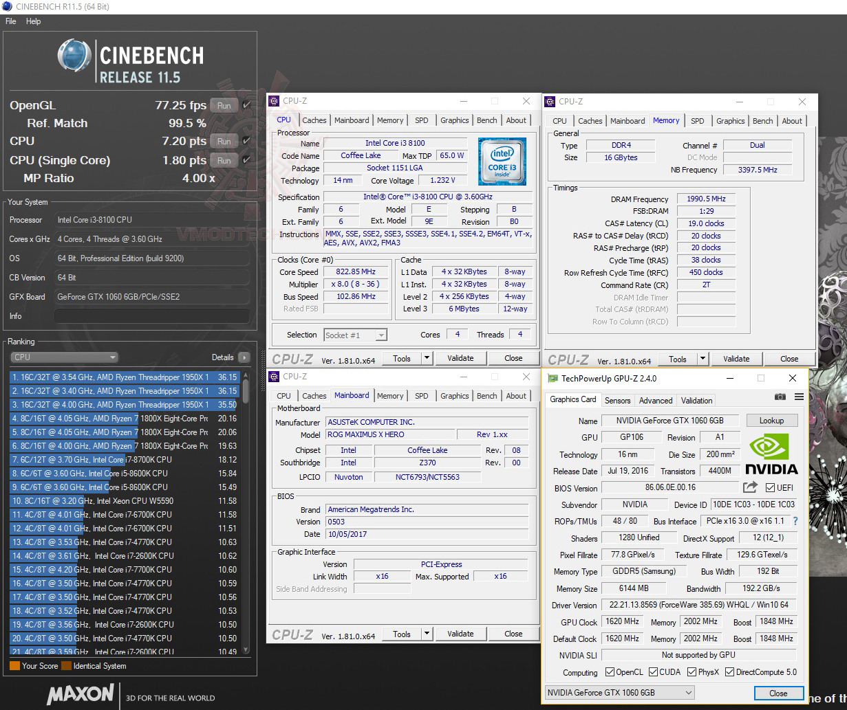Click the brown Identical System legend swatch
The height and width of the screenshot is (710, 847).
pos(66,665)
